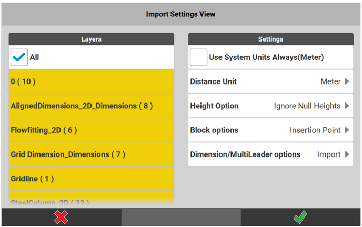362x227 pixels.
Task: Select the partially visible SteelColumn_2D layer
Action: point(91,201)
